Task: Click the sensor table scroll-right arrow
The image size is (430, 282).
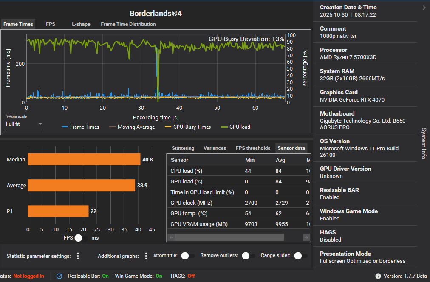Action: (306, 237)
